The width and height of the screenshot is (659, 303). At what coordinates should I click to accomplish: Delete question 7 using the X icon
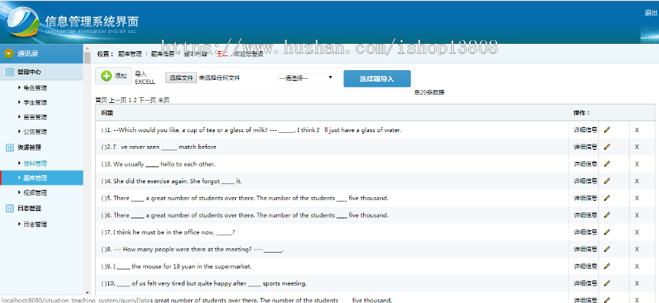(x=637, y=232)
